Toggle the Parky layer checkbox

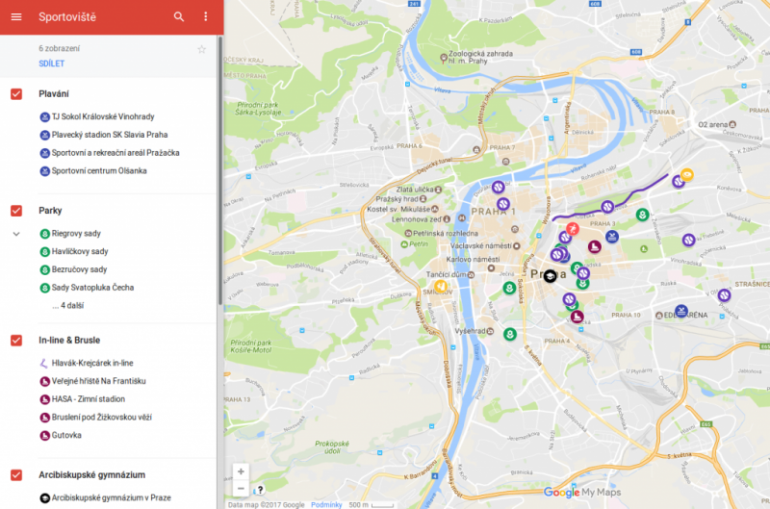pos(16,211)
